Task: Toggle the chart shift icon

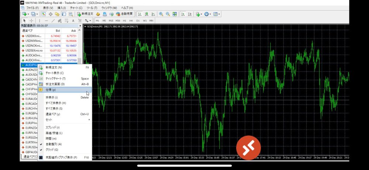Action: pos(189,14)
